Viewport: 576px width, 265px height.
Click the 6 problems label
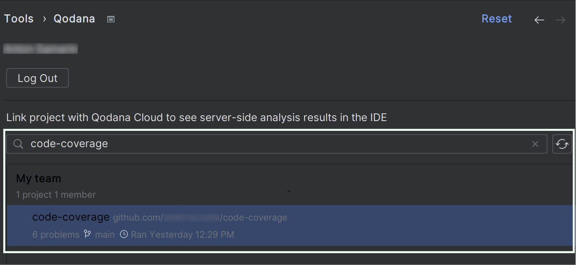[55, 234]
